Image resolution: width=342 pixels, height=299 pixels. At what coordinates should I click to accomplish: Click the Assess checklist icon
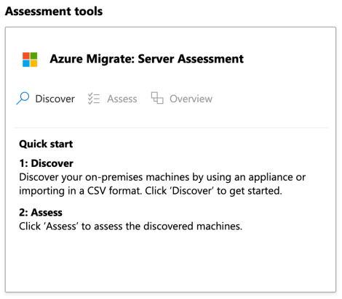coord(94,99)
